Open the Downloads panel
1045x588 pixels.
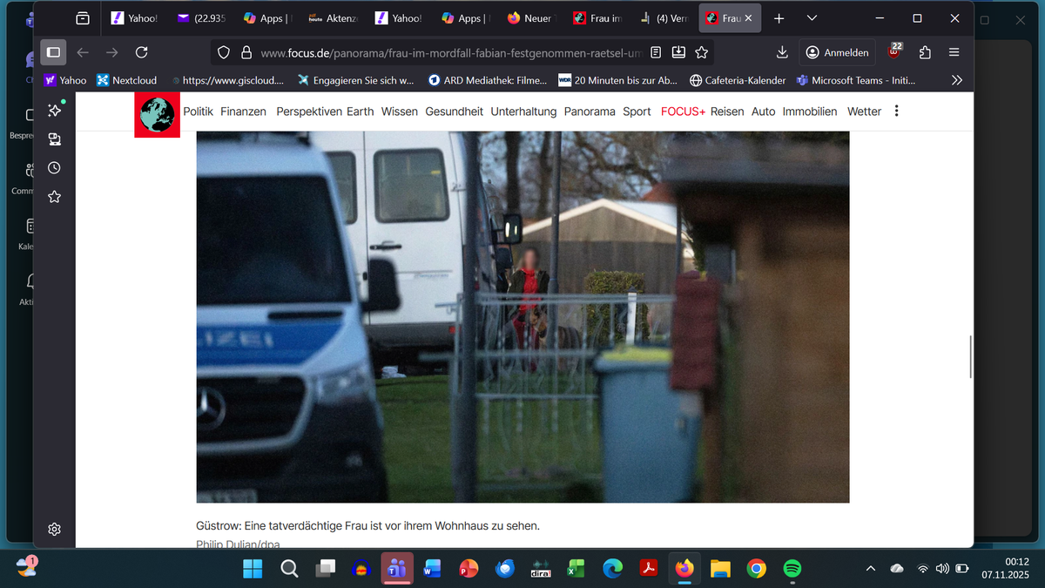tap(782, 52)
